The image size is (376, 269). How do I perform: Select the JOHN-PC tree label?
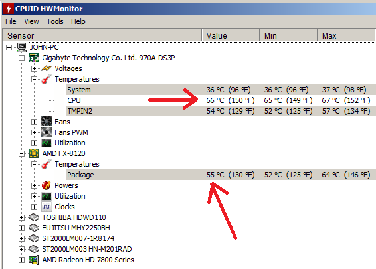[x=44, y=47]
